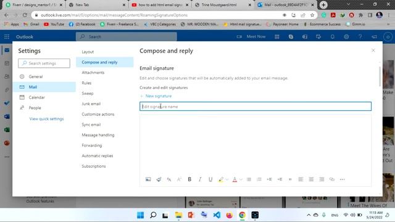Insert pictures inline in signature
The height and width of the screenshot is (222, 395).
coord(148,179)
